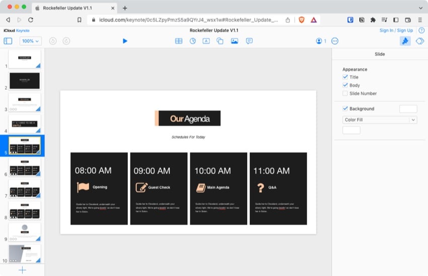Click the Sign In / Sign Up link
428x276 pixels.
point(396,31)
